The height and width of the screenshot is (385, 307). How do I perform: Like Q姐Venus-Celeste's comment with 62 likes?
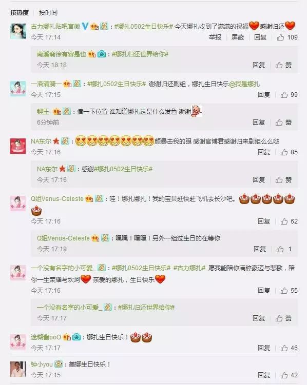[x=289, y=221]
